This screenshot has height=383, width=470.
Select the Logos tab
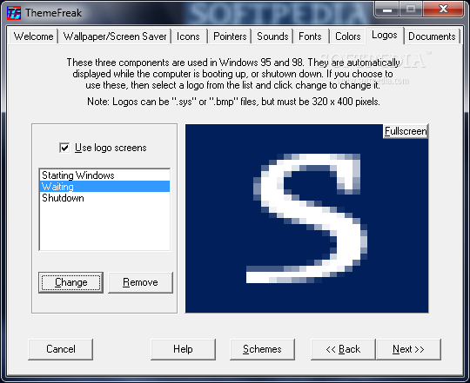385,36
